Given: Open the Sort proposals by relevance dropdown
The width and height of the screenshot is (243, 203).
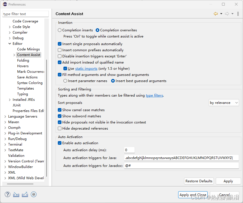Looking at the screenshot, I should click(x=224, y=103).
